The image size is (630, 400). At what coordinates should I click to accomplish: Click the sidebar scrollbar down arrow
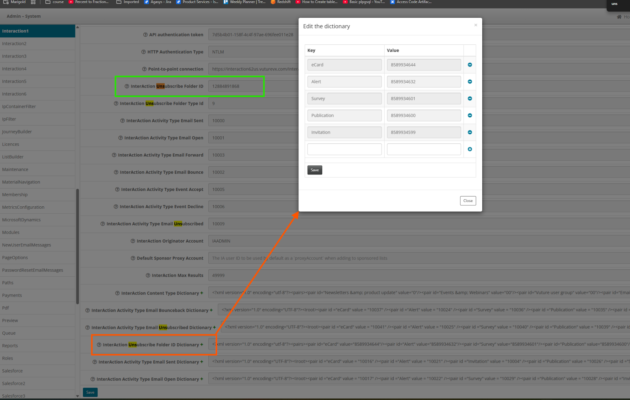(78, 396)
